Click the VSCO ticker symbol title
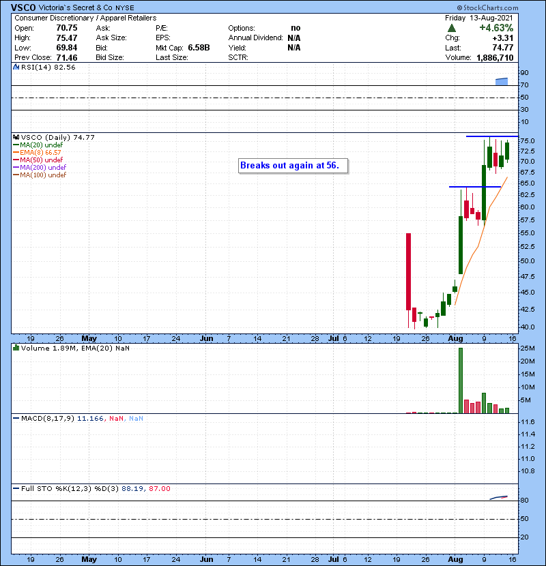The height and width of the screenshot is (566, 546). click(x=23, y=8)
